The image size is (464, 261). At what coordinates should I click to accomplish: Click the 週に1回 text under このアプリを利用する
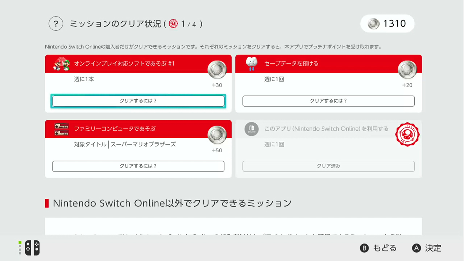tap(274, 144)
